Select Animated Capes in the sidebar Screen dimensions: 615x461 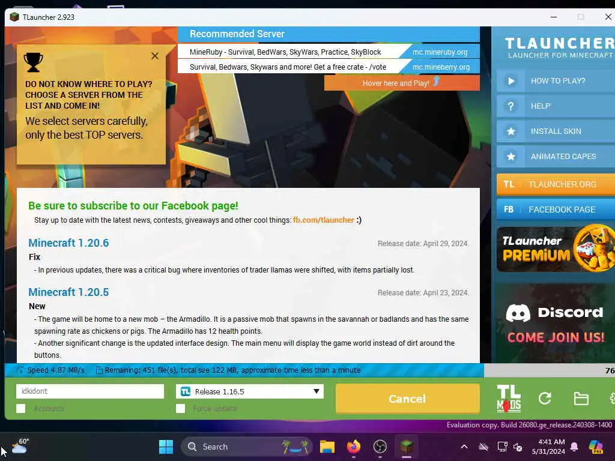coord(556,157)
